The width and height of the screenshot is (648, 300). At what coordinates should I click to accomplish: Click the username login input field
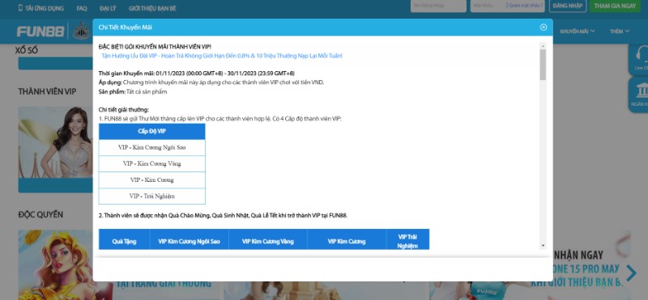[x=438, y=6]
